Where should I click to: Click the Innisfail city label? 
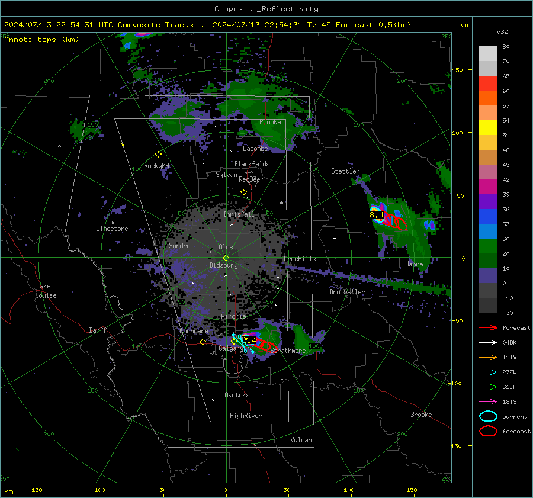(x=239, y=214)
